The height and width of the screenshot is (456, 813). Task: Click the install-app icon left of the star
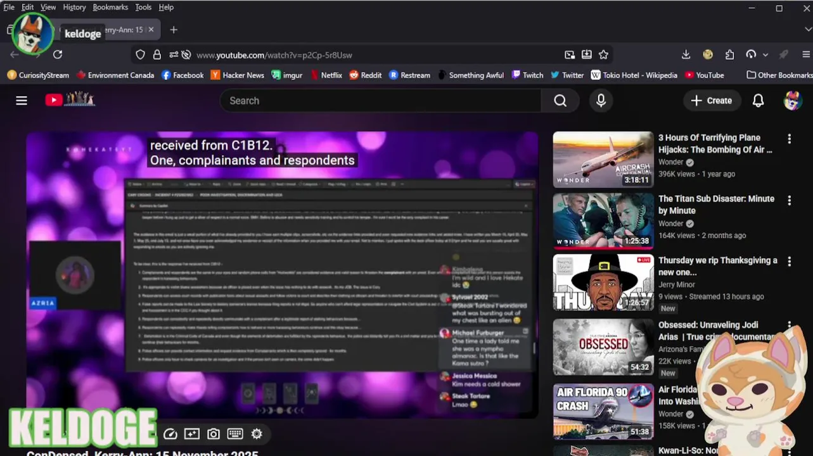coord(587,55)
